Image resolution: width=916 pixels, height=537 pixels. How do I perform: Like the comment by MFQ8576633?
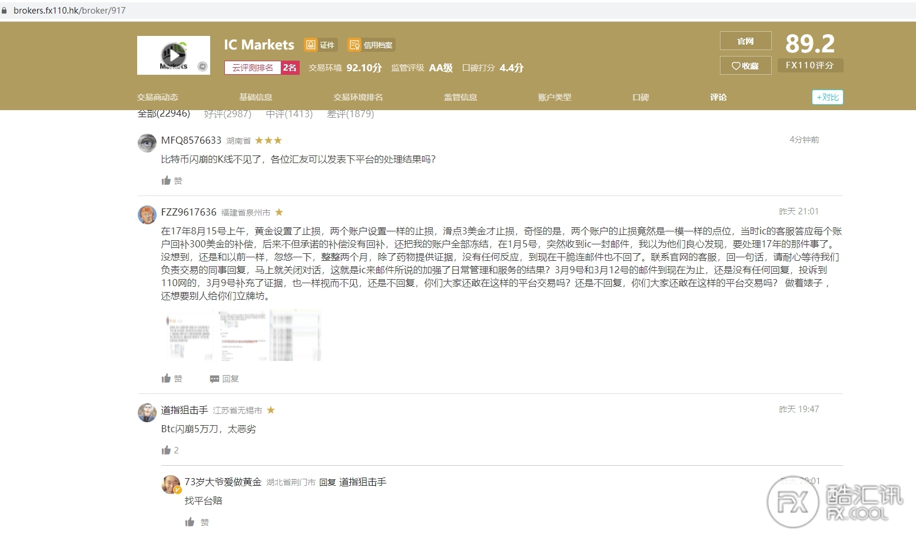172,180
